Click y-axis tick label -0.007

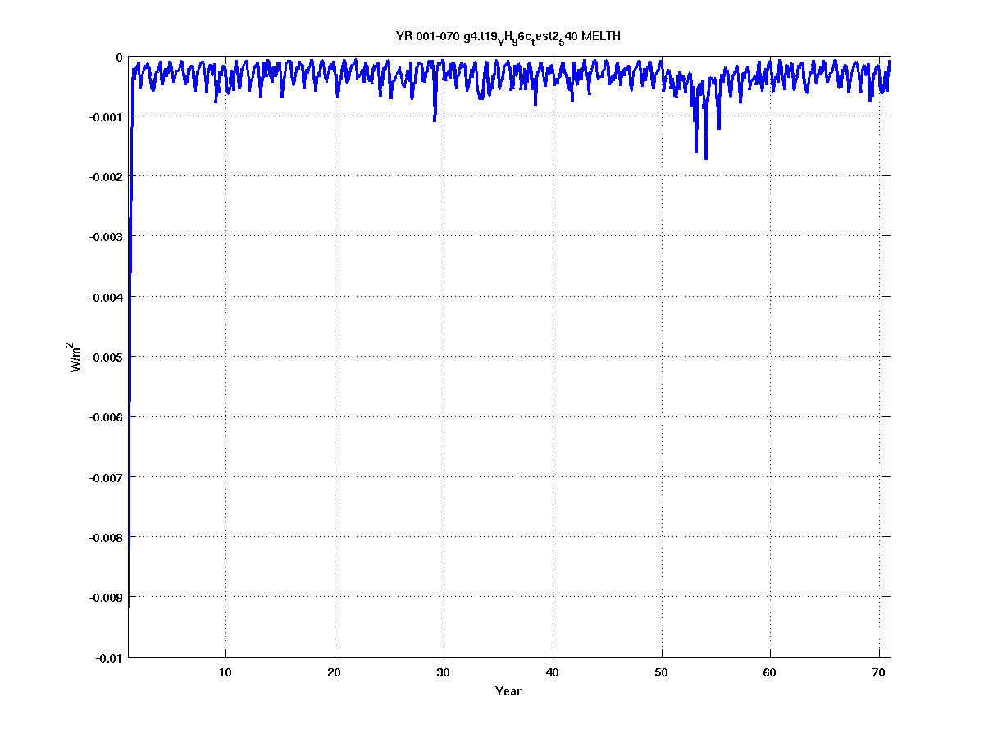coord(107,477)
